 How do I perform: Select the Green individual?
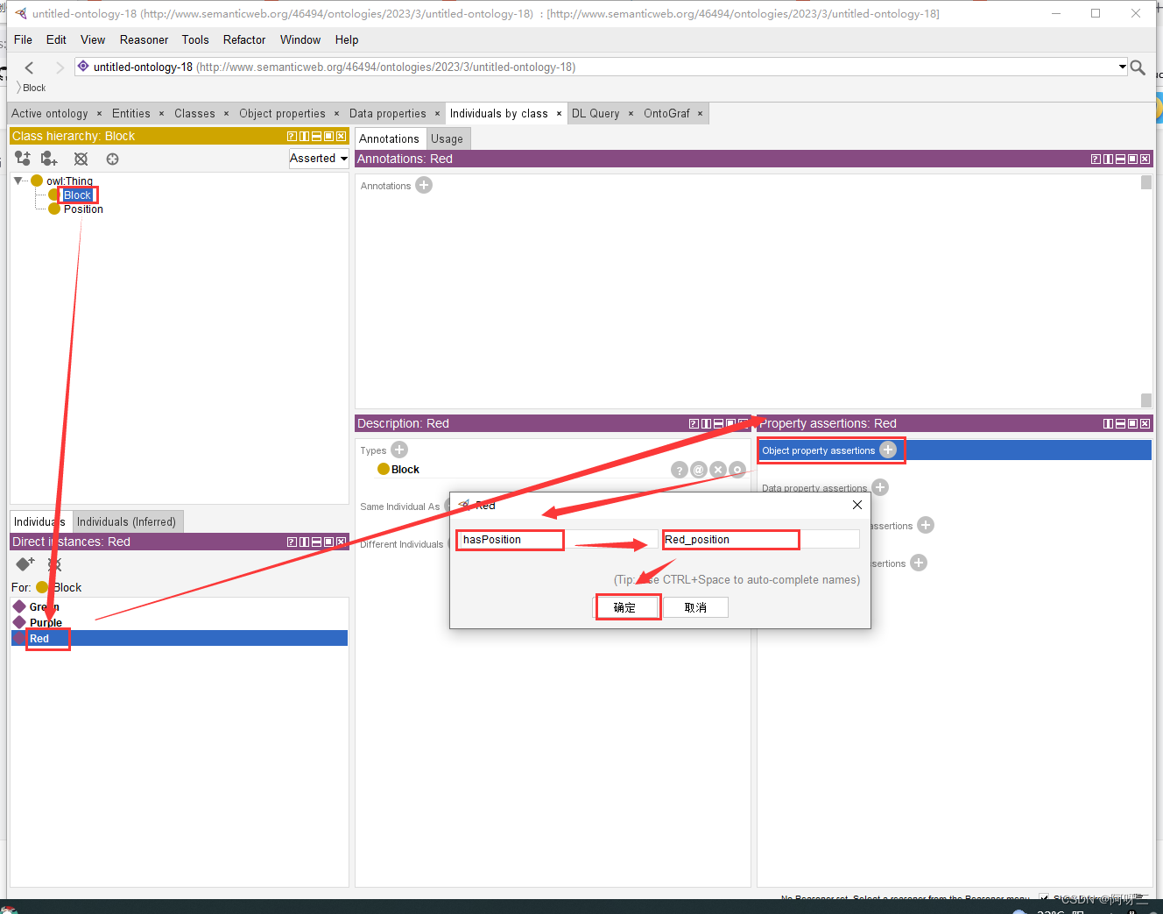44,606
